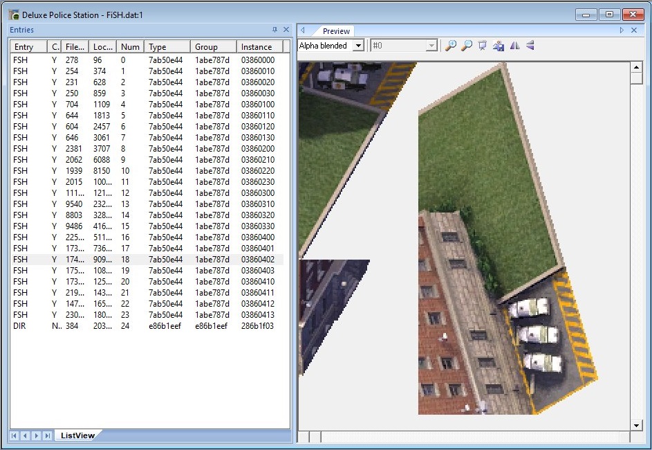
Task: Click the right arrow in Preview tab bar
Action: (x=622, y=30)
